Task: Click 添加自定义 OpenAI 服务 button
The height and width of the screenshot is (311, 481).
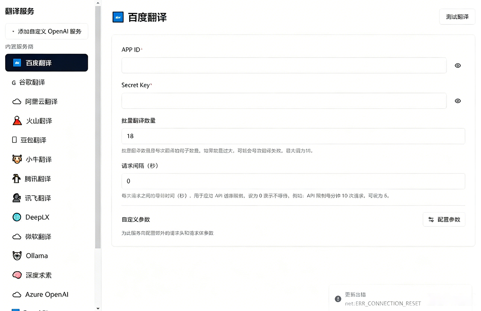Action: coord(46,31)
